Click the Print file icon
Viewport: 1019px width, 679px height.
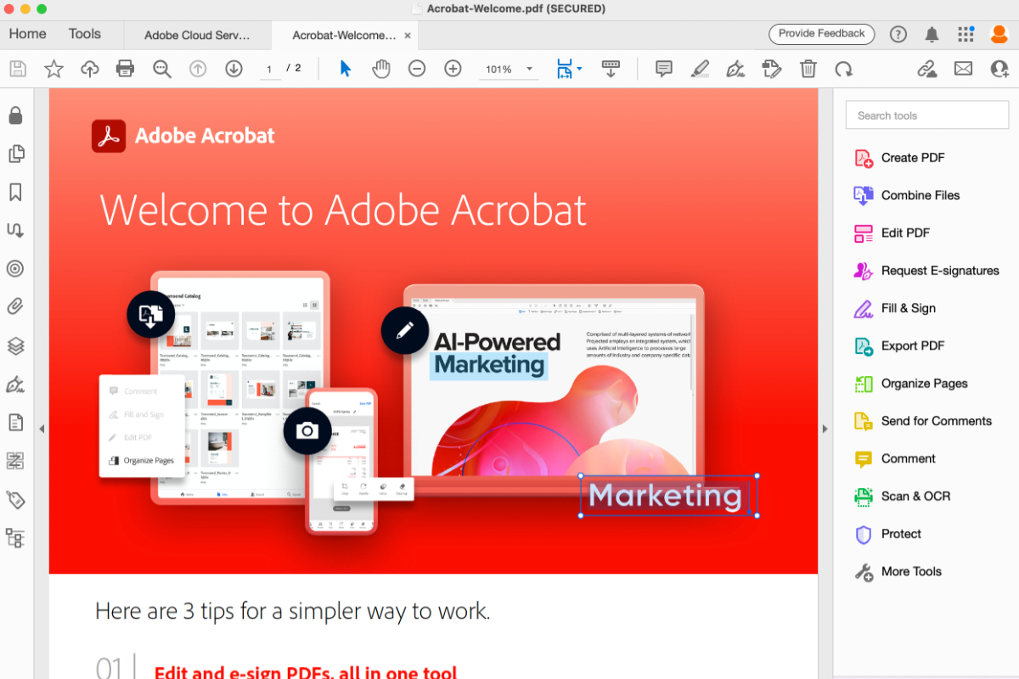[x=126, y=69]
